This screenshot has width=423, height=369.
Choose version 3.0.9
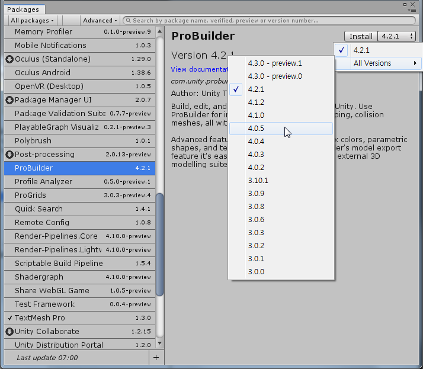click(x=281, y=194)
